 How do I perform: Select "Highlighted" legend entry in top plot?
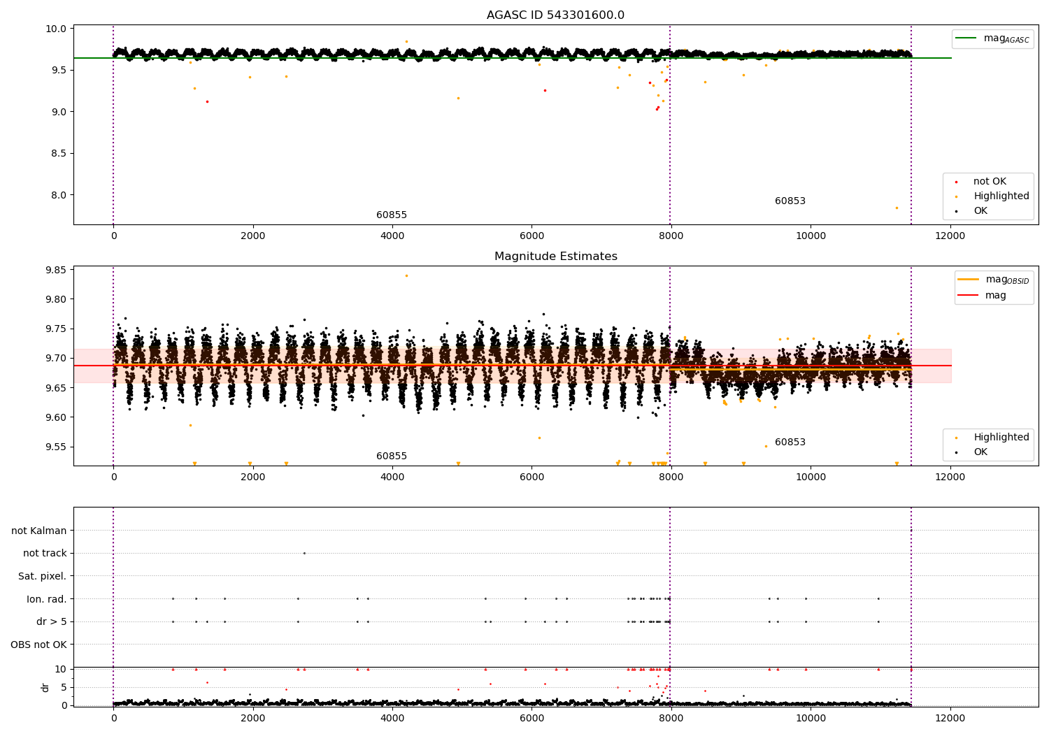coord(1001,196)
